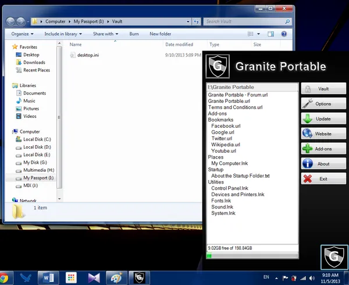Select Terms and Conditions.url entry

(235, 107)
